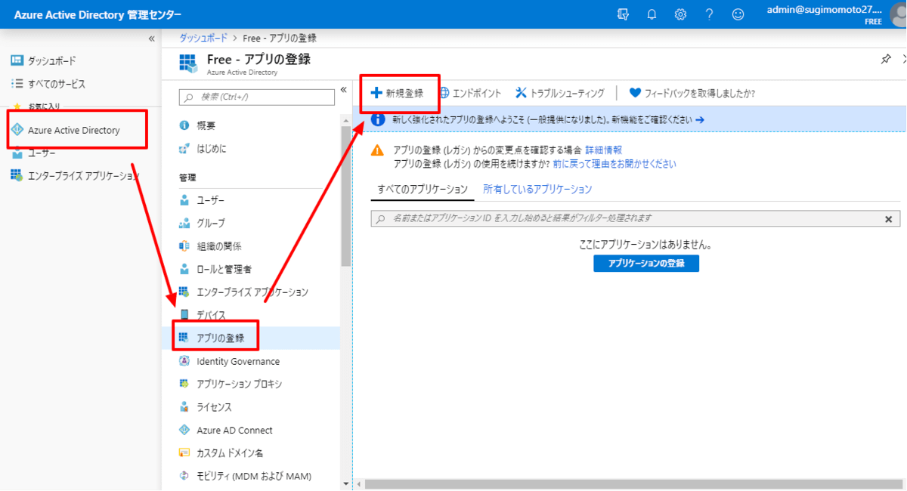907x491 pixels.
Task: Click the blade menu search field
Action: click(256, 97)
